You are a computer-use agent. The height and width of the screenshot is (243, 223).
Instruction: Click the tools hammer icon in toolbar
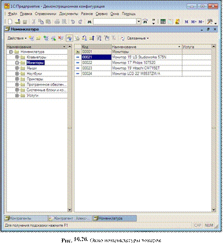pyautogui.click(x=210, y=22)
